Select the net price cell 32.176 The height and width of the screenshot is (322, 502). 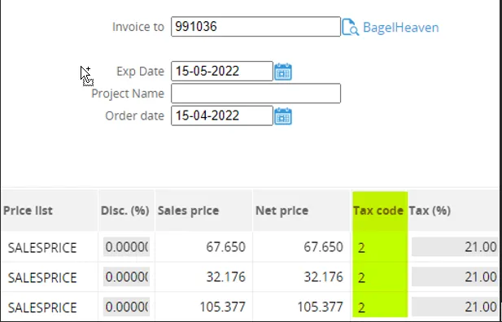pyautogui.click(x=323, y=276)
